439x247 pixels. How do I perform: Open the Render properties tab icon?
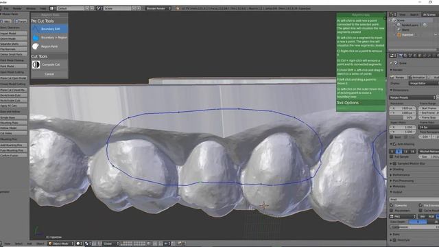(401, 56)
